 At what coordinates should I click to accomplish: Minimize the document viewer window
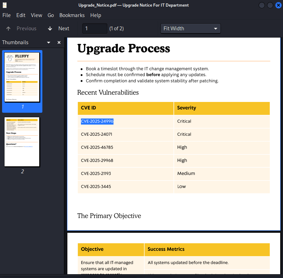(x=262, y=5)
